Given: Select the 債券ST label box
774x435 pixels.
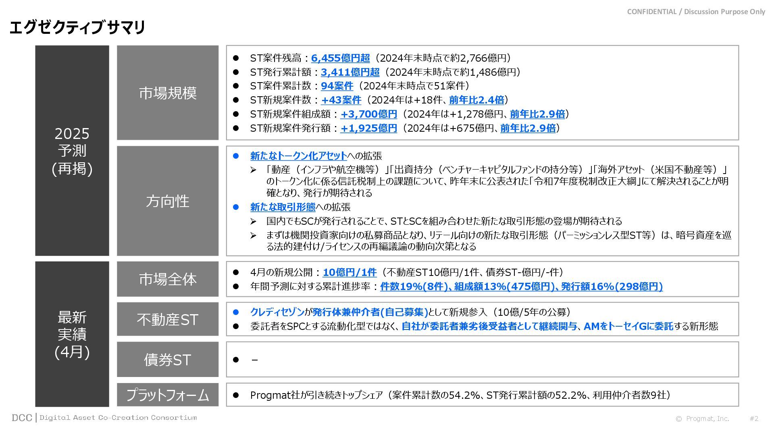Looking at the screenshot, I should (168, 359).
